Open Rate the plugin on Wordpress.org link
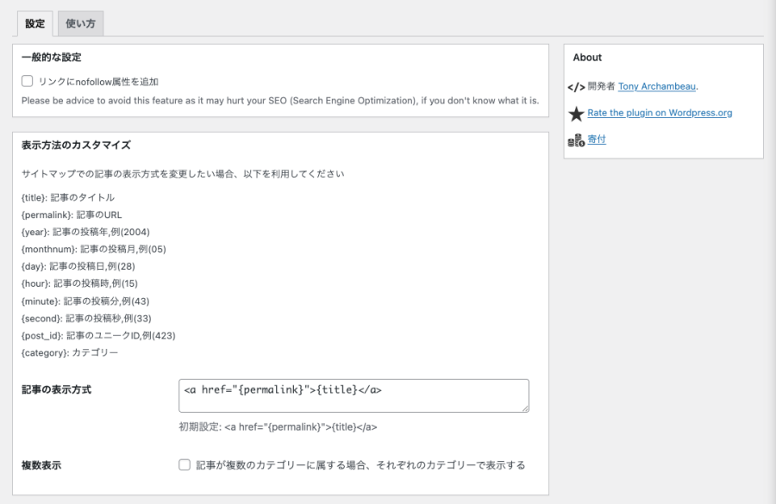The image size is (776, 504). click(x=660, y=113)
